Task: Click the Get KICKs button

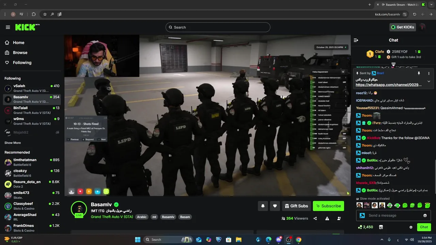Action: pos(403,27)
